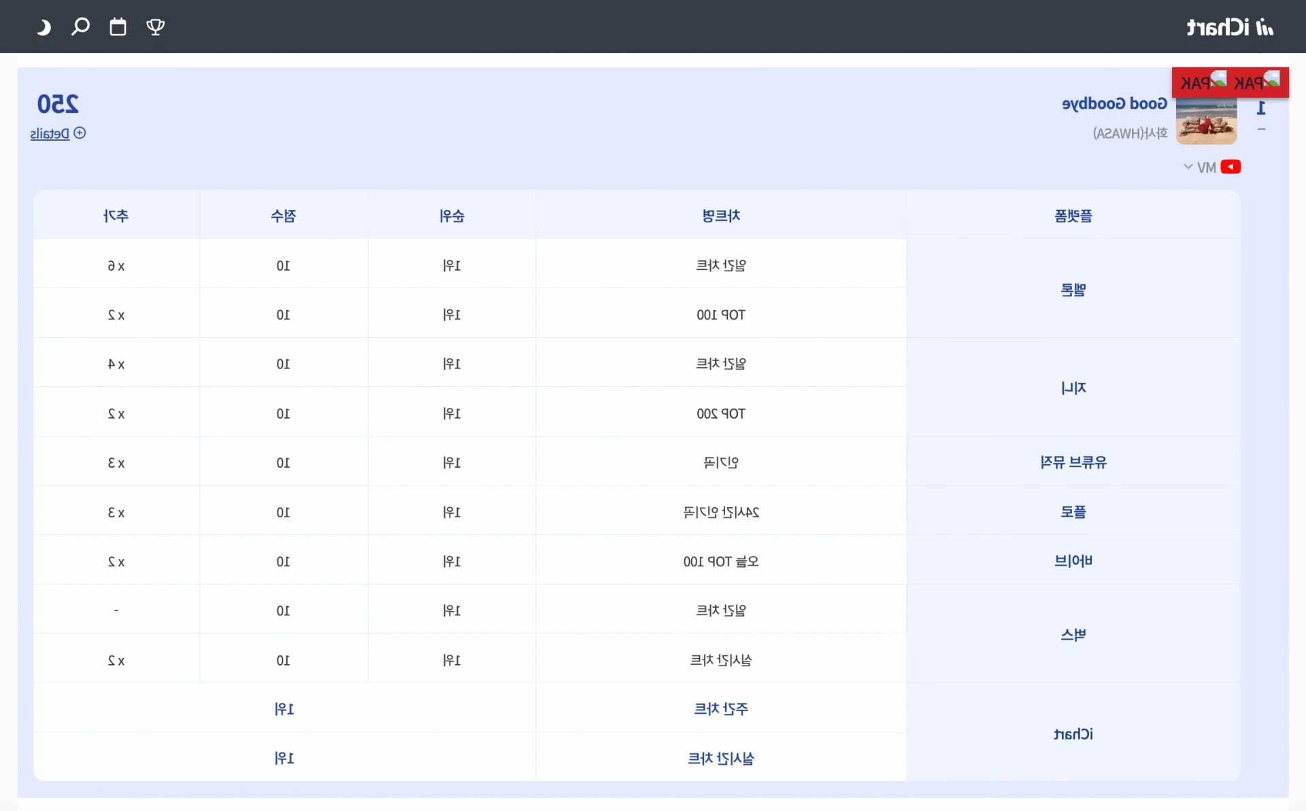The width and height of the screenshot is (1306, 811).
Task: Open the iChart 주간 차트 link
Action: click(x=721, y=709)
